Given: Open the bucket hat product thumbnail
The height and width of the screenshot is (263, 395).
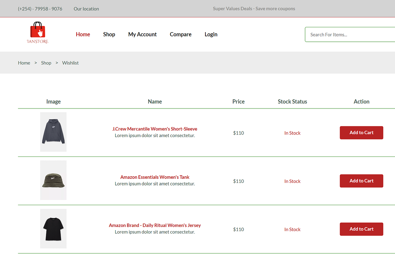Looking at the screenshot, I should pos(53,180).
